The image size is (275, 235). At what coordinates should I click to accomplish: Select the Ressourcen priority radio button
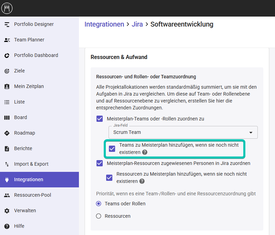tap(99, 216)
